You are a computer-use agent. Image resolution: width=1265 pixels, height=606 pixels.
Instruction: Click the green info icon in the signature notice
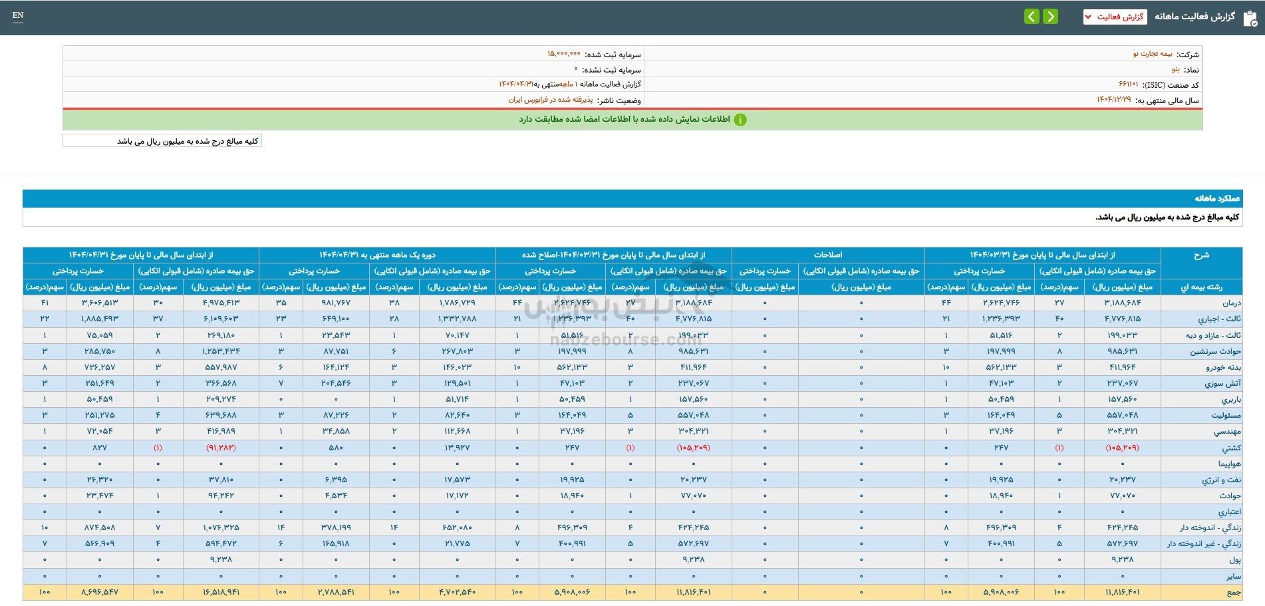[740, 120]
